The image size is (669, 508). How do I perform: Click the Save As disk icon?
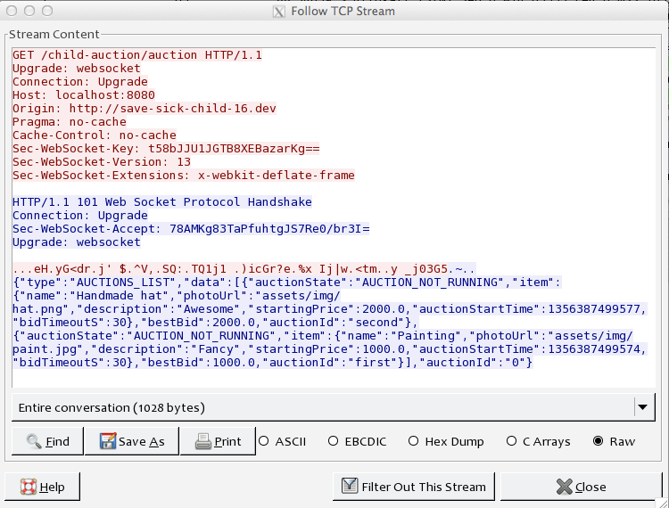tap(108, 441)
